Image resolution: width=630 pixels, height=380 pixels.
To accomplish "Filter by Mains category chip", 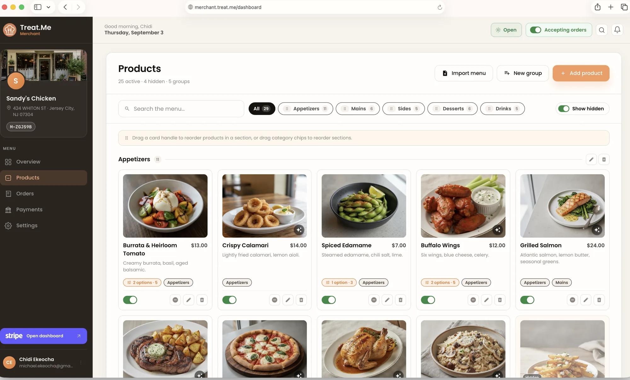I will tap(358, 109).
